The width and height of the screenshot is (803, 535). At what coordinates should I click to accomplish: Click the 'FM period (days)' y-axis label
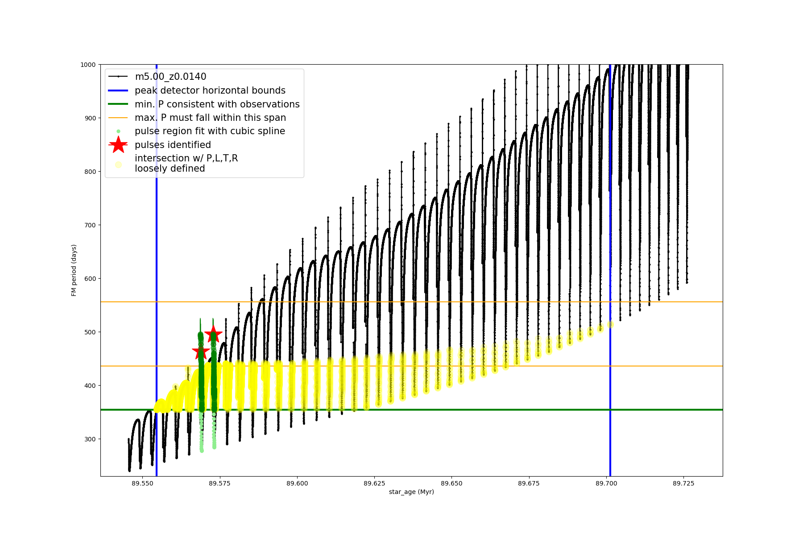(74, 270)
